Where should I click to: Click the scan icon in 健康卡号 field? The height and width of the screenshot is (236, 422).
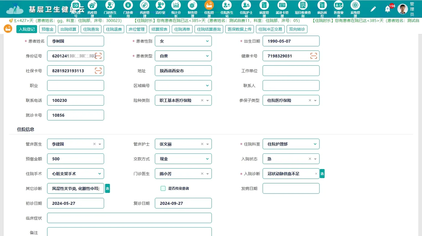(314, 56)
